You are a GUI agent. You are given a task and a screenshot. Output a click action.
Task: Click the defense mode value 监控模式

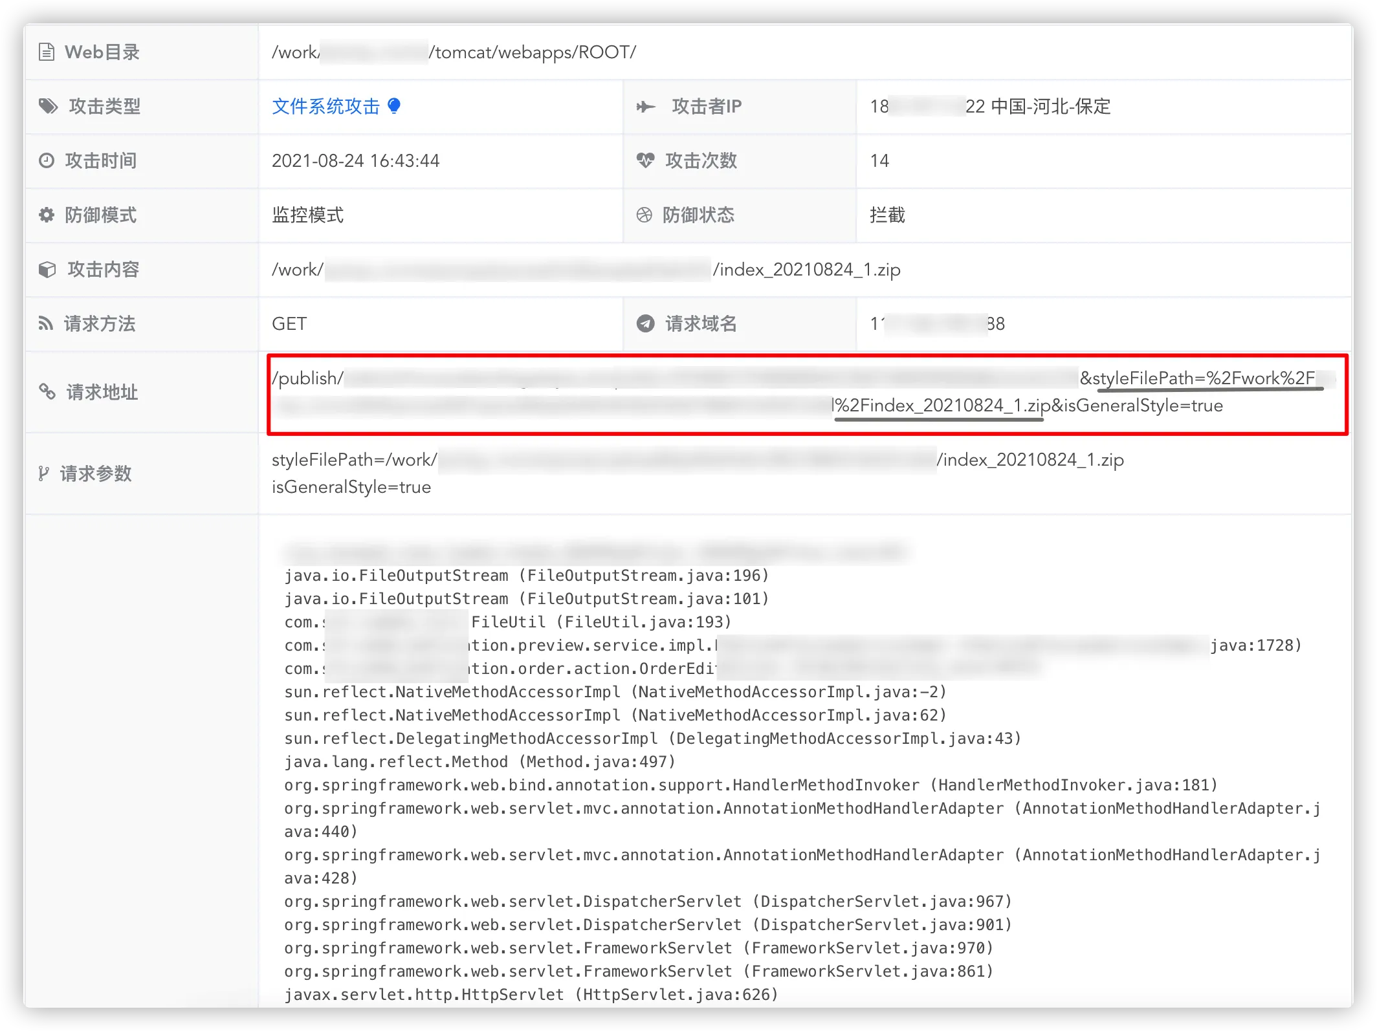click(x=308, y=215)
